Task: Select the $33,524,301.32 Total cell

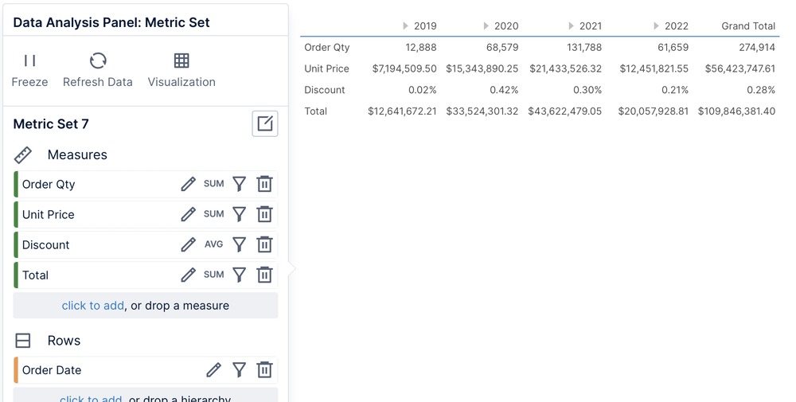Action: (x=482, y=111)
